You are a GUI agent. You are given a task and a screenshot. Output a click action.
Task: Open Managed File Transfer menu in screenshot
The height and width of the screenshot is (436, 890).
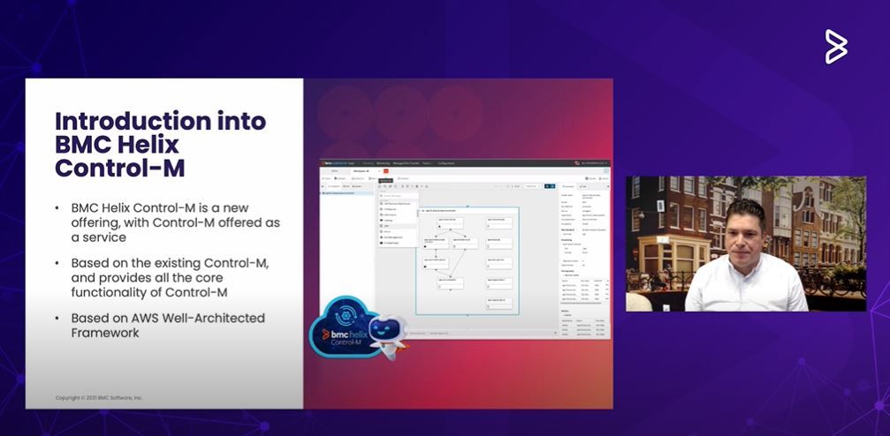click(406, 163)
